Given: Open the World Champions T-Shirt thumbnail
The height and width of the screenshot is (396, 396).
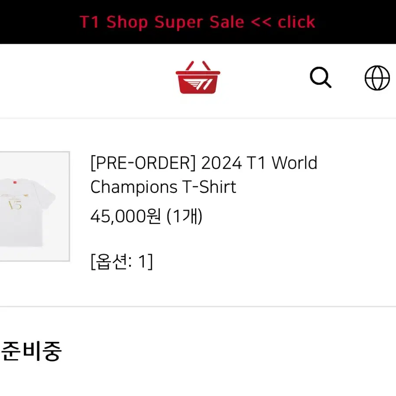Looking at the screenshot, I should click(35, 206).
